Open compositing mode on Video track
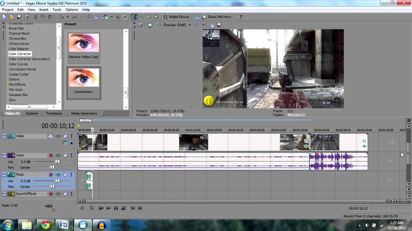This screenshot has height=231, width=412. pyautogui.click(x=65, y=143)
